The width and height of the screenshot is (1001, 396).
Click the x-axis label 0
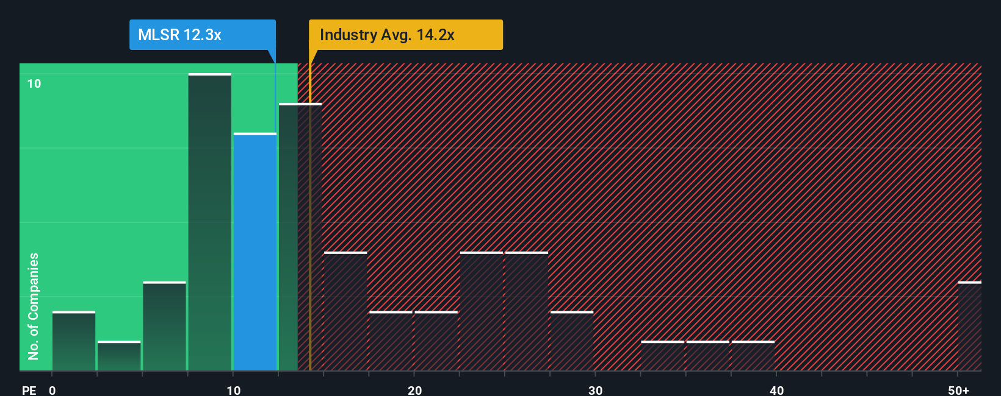click(x=52, y=390)
